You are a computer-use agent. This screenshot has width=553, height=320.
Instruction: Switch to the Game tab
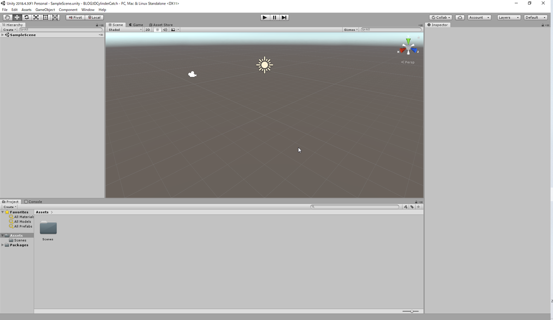pyautogui.click(x=136, y=25)
